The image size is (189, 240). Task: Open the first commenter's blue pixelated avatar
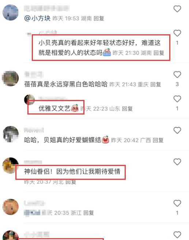(x=11, y=12)
